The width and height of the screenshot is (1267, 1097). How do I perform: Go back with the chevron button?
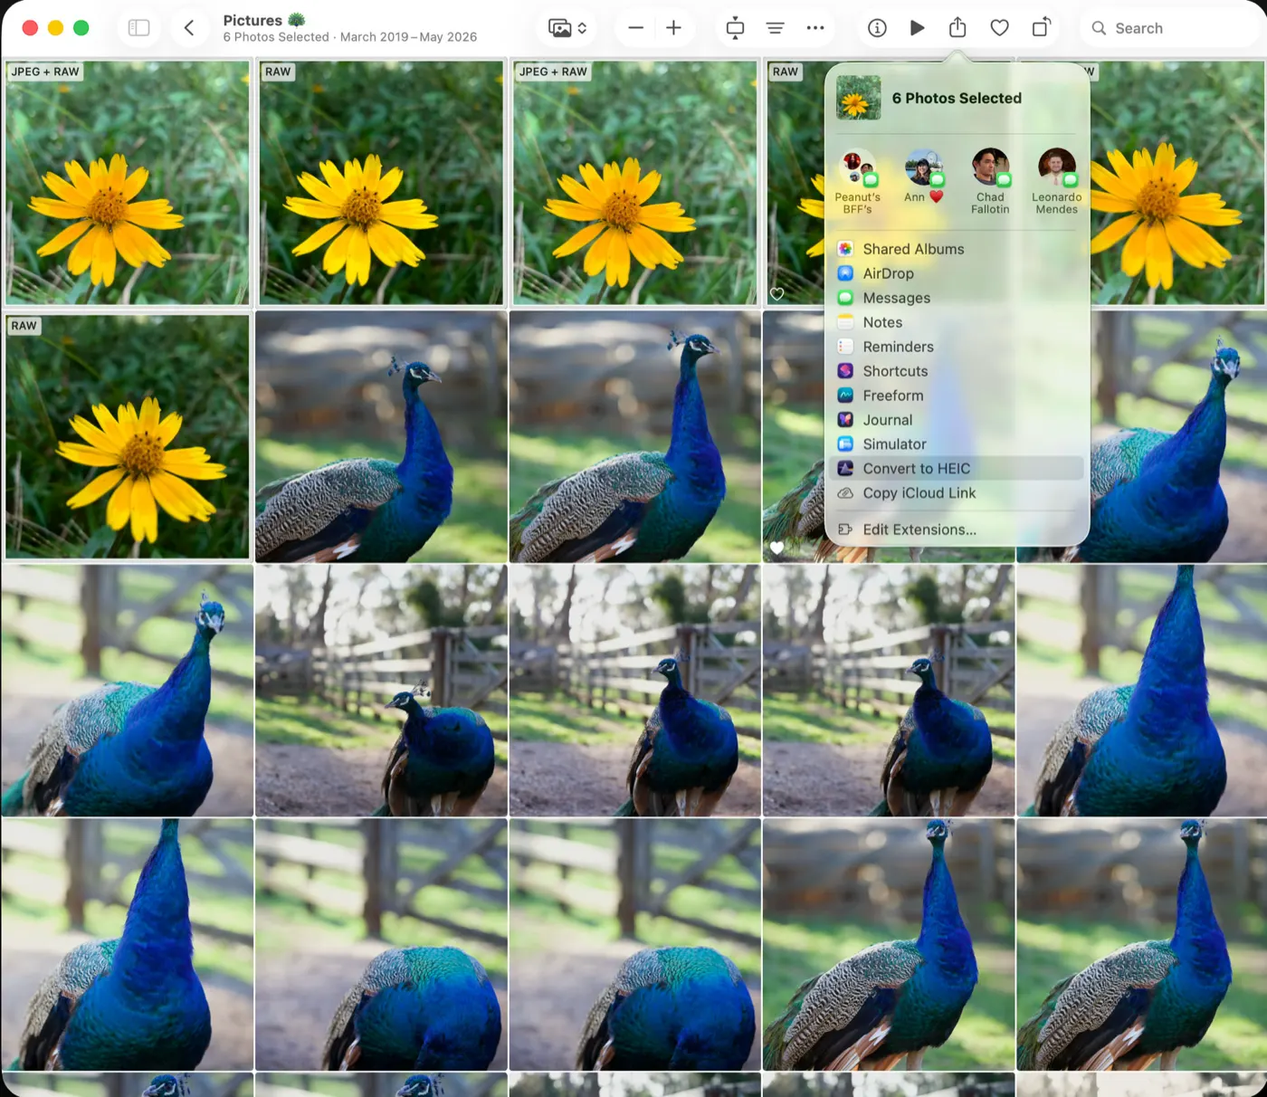click(189, 28)
